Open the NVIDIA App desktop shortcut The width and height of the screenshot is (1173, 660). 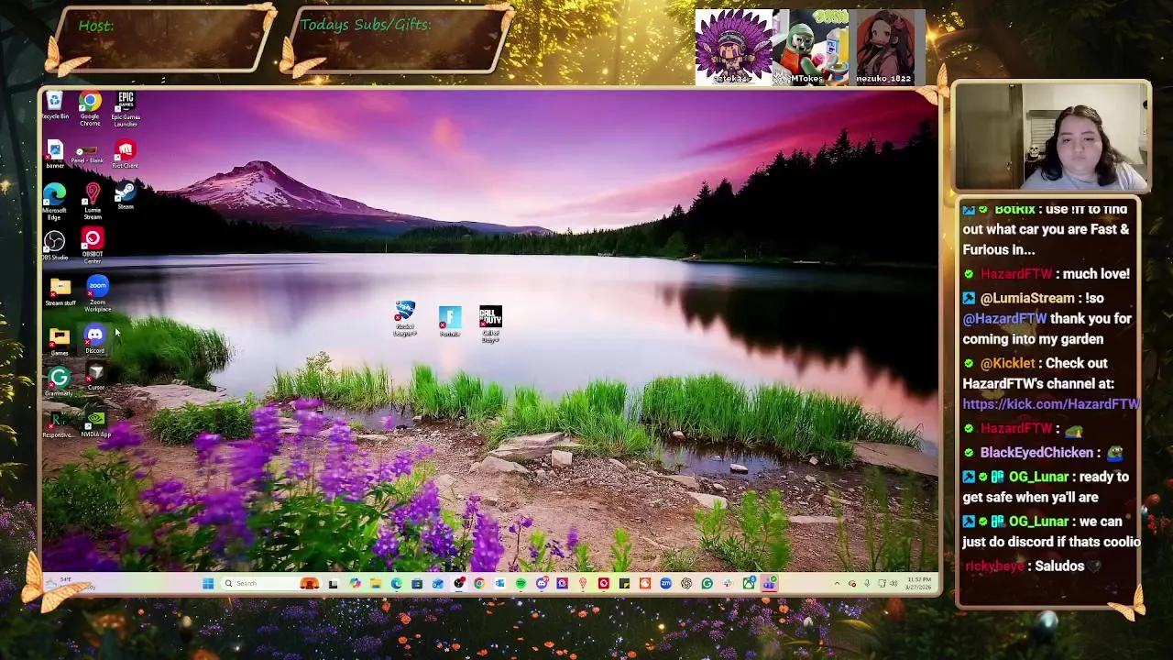(96, 423)
